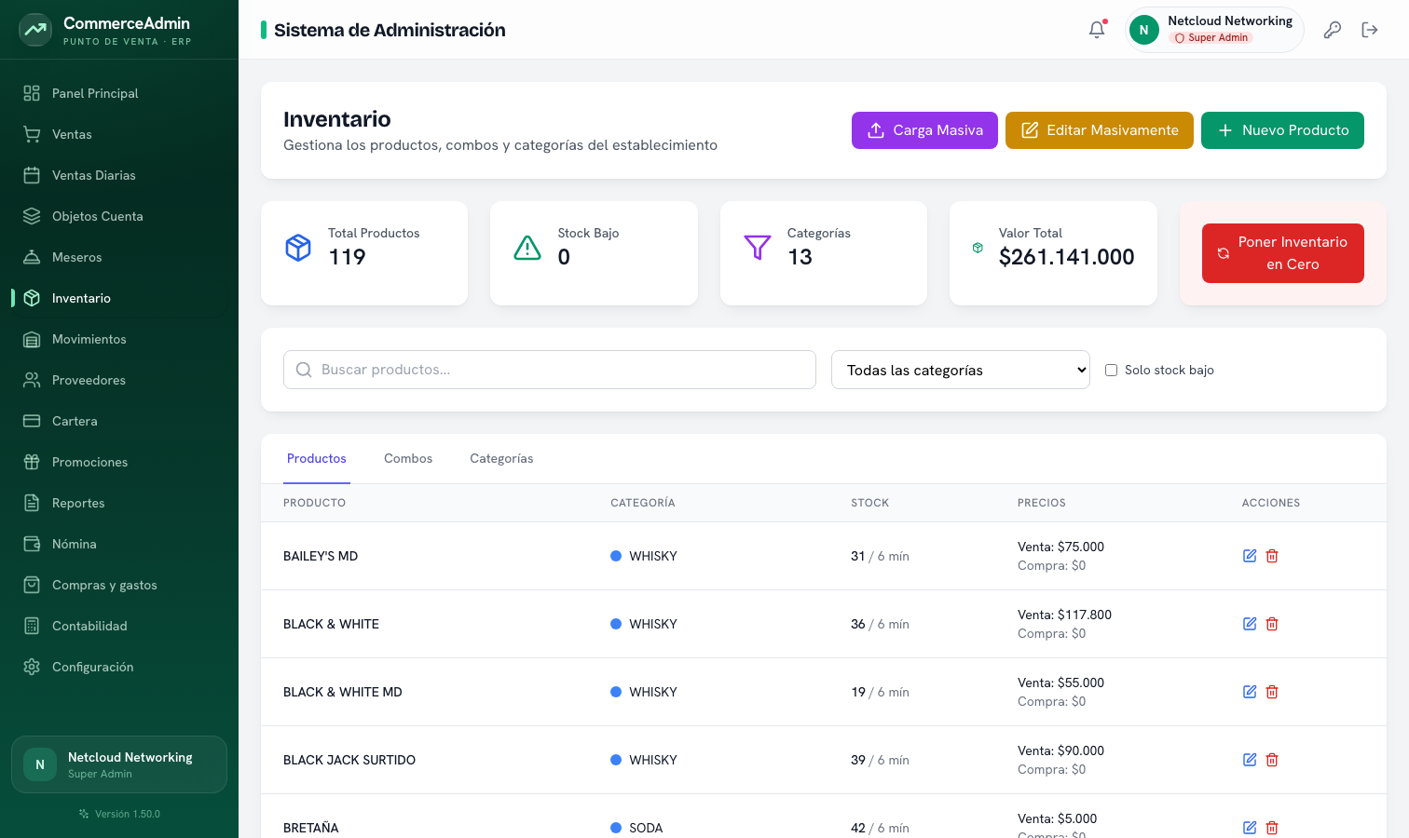Click the Carga Masiva button
Image resolution: width=1409 pixels, height=838 pixels.
924,130
